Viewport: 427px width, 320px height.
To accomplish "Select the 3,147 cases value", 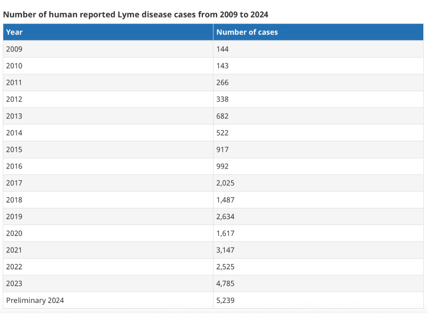I will click(225, 250).
